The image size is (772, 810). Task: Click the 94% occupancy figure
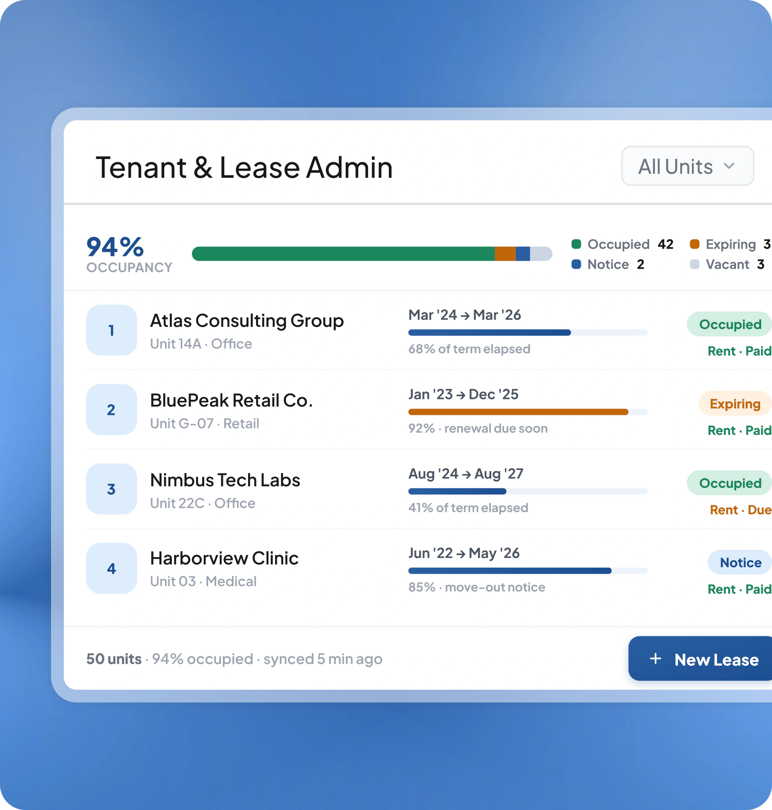[115, 247]
